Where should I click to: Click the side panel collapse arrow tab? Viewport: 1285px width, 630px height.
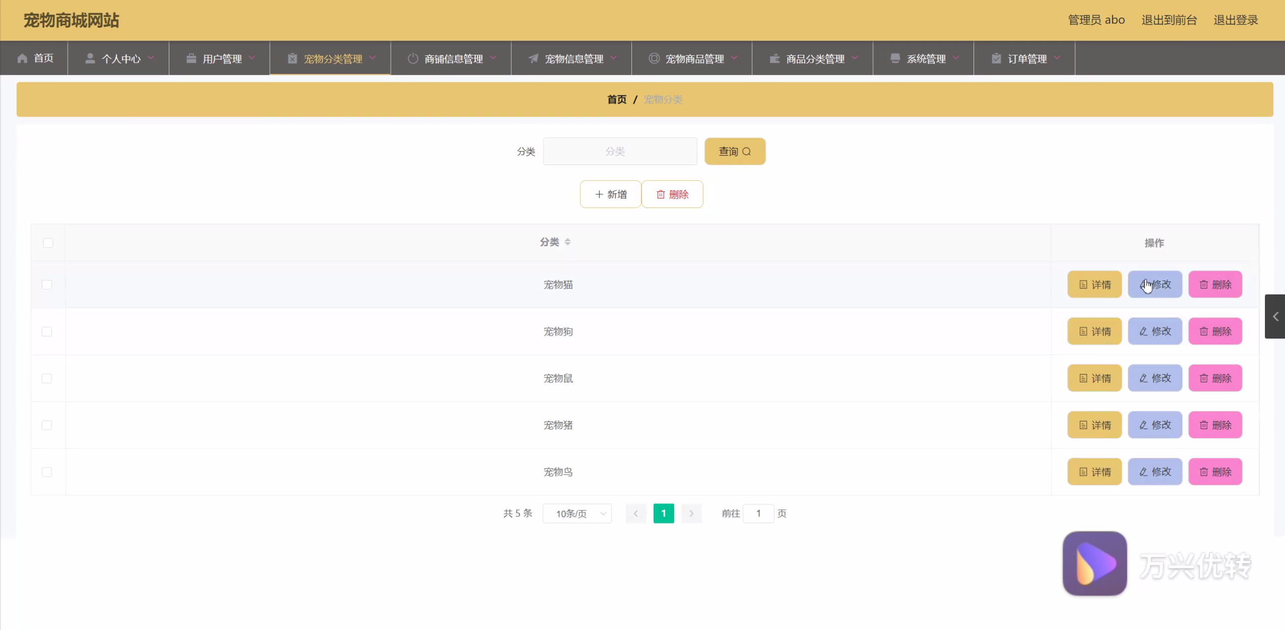(x=1275, y=317)
